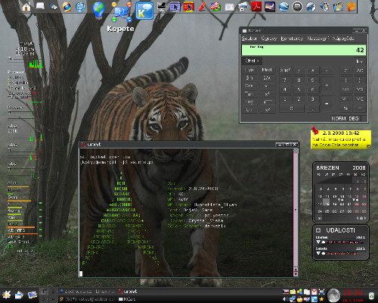Launch Firefox from the top dock

coord(67,7)
